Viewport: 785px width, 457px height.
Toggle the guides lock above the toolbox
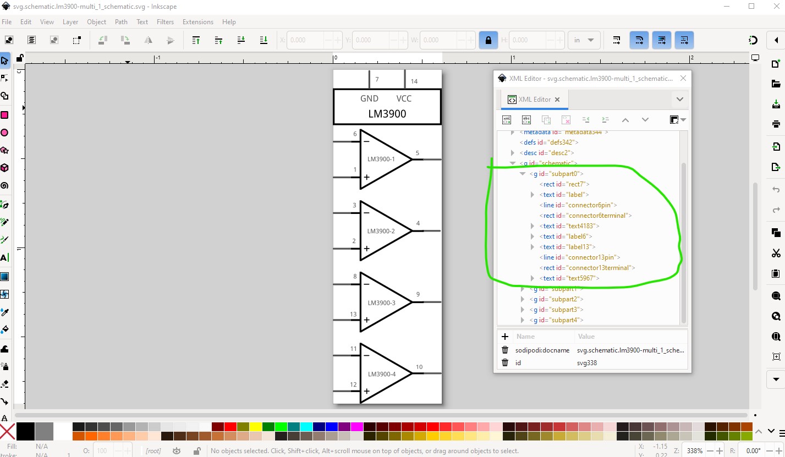(x=20, y=58)
